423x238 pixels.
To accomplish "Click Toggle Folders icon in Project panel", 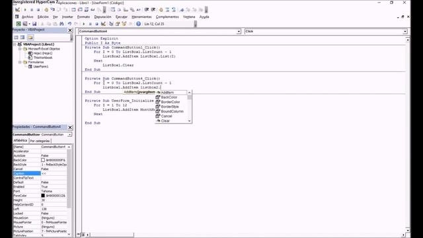I will point(30,37).
